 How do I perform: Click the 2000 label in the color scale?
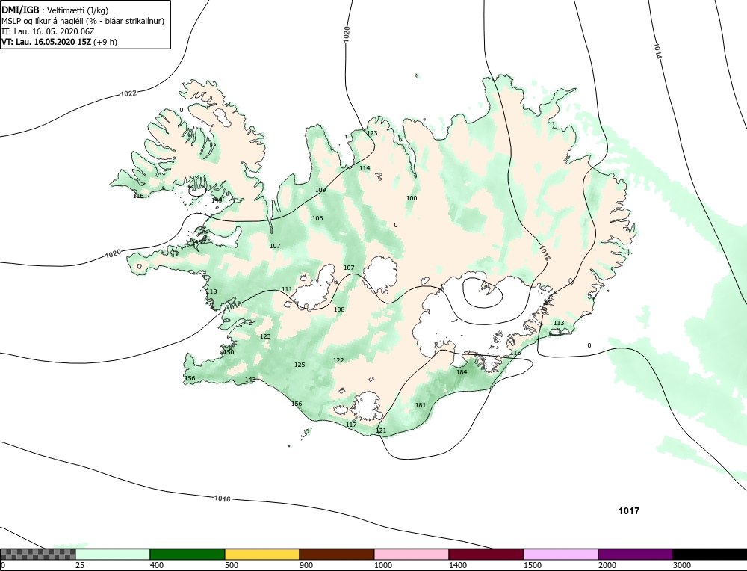[607, 565]
